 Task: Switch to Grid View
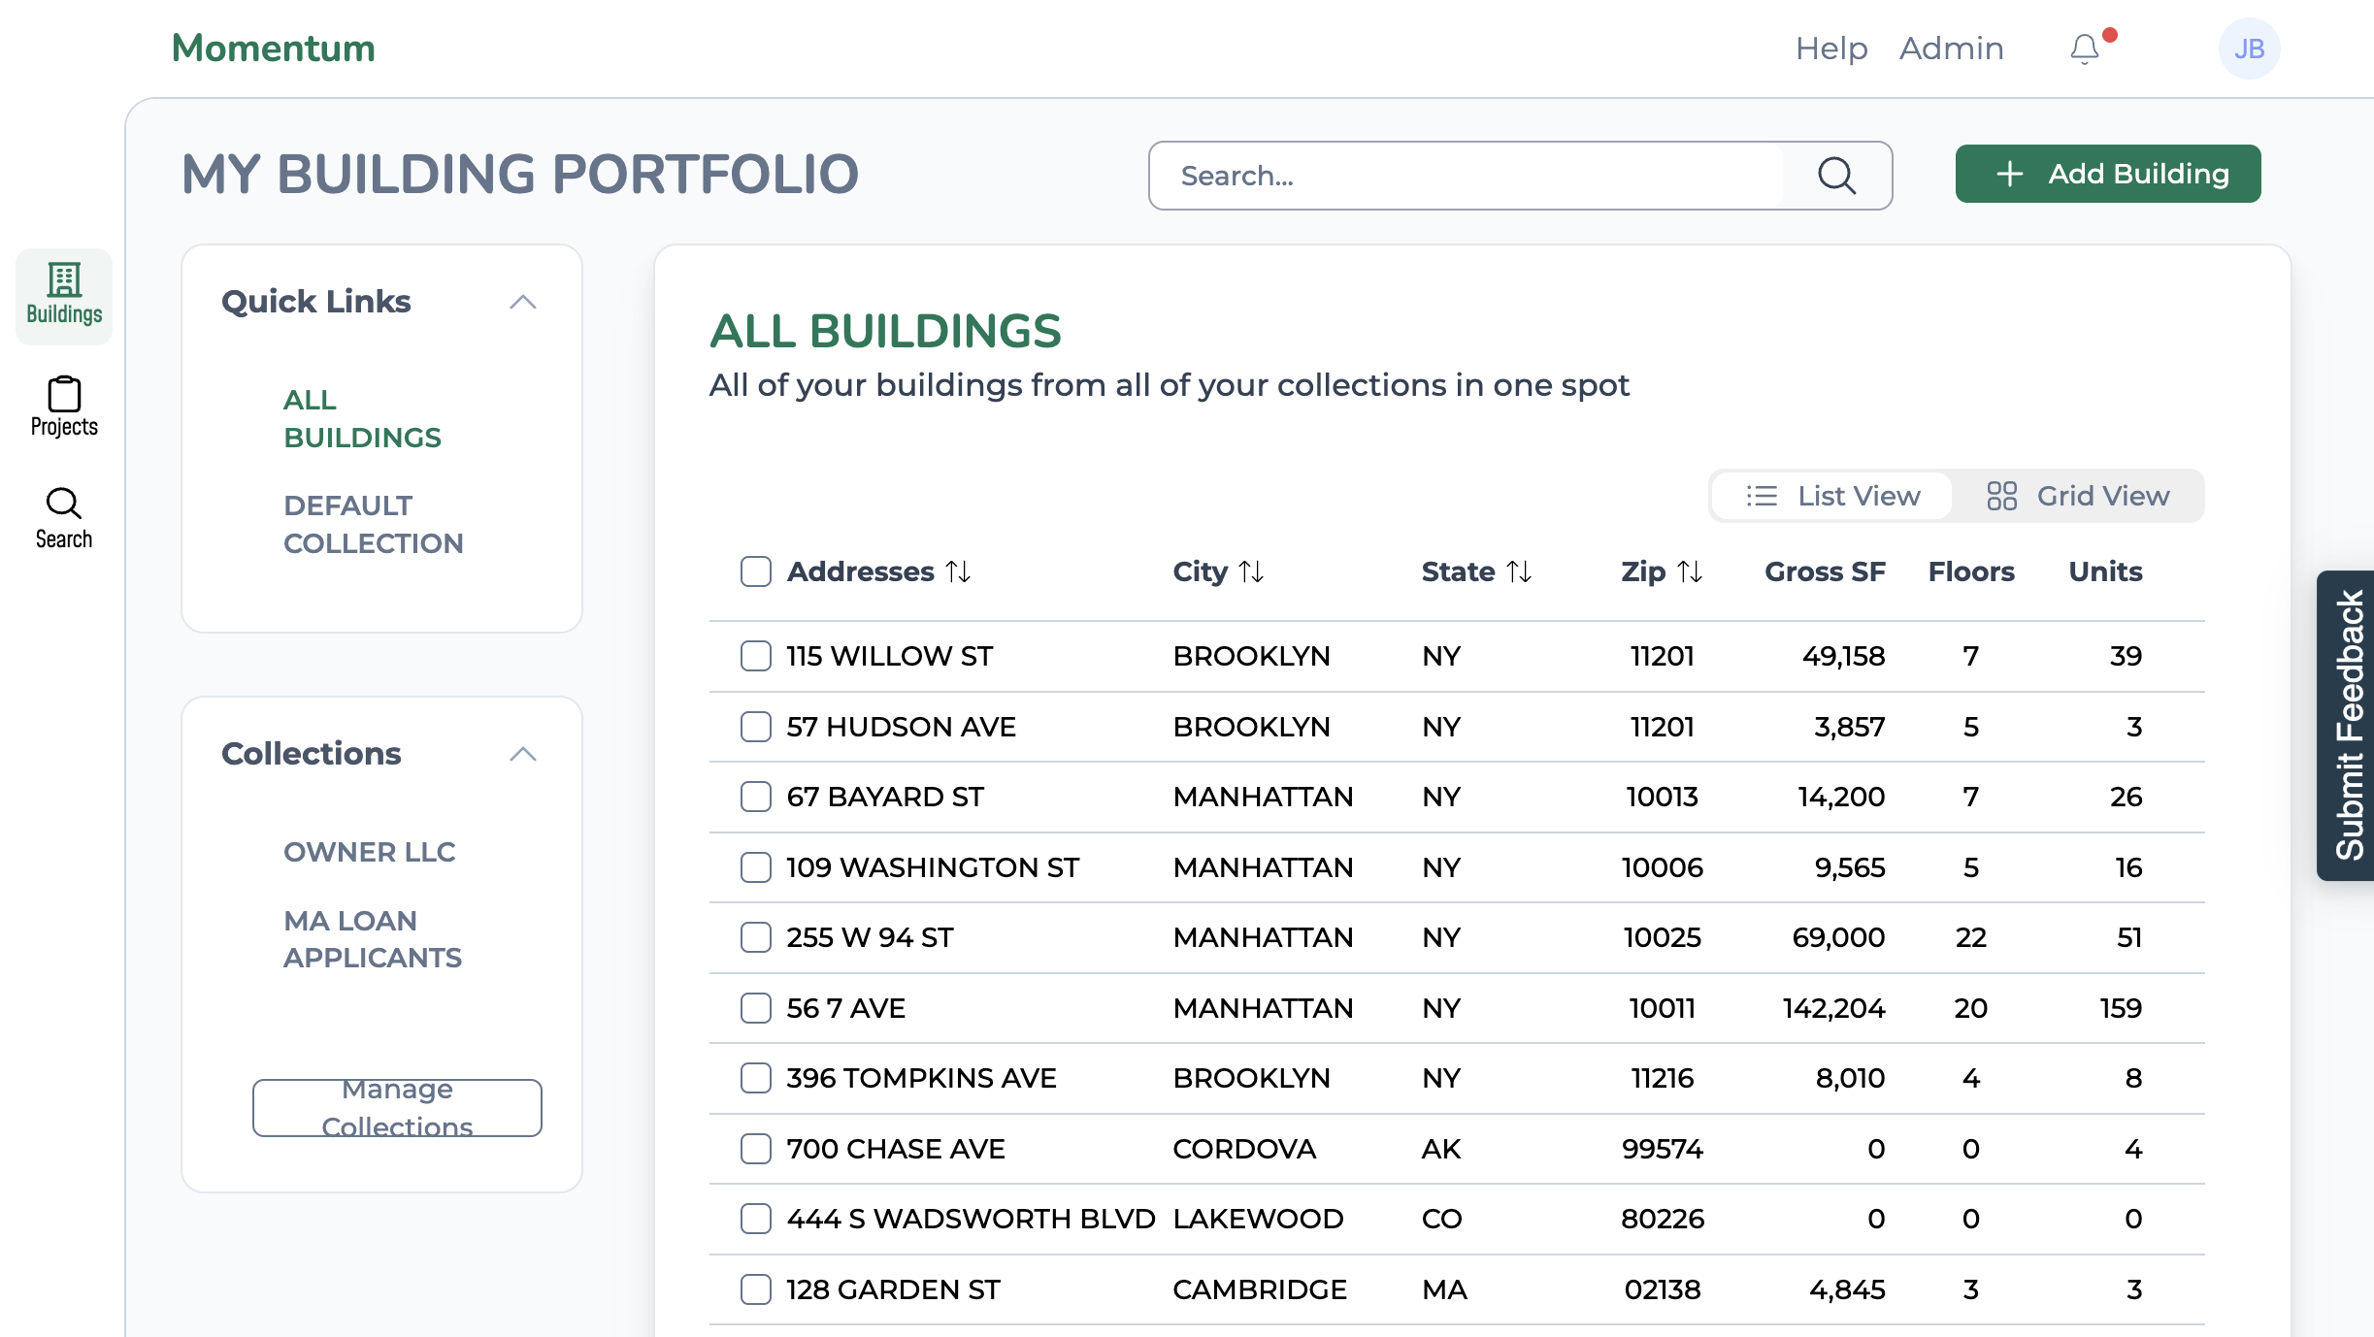(2078, 496)
